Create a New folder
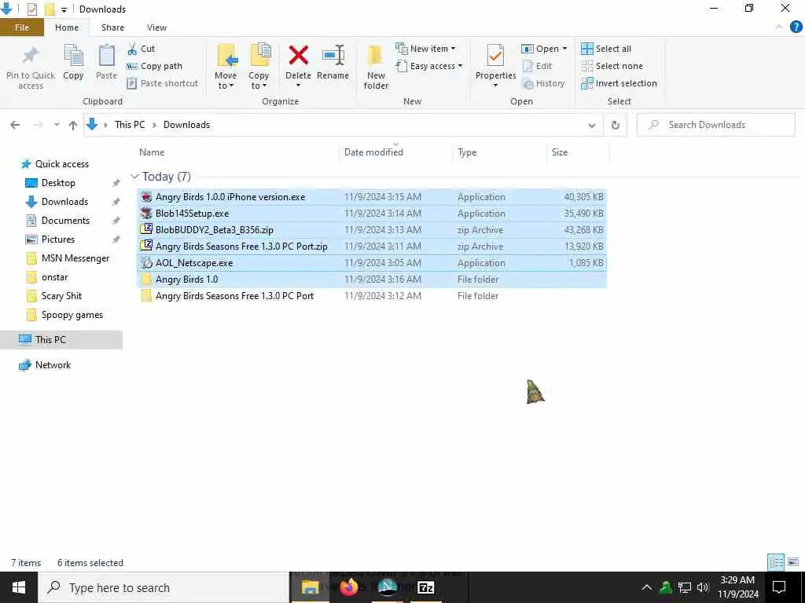805x603 pixels. [376, 68]
